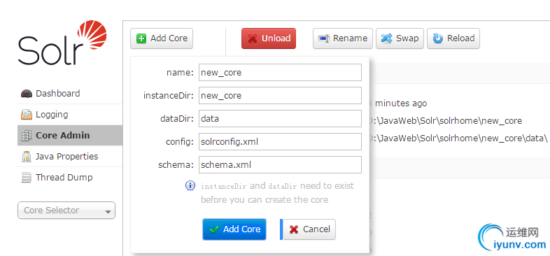550x256 pixels.
Task: Open the Core Admin menu item
Action: [x=70, y=136]
